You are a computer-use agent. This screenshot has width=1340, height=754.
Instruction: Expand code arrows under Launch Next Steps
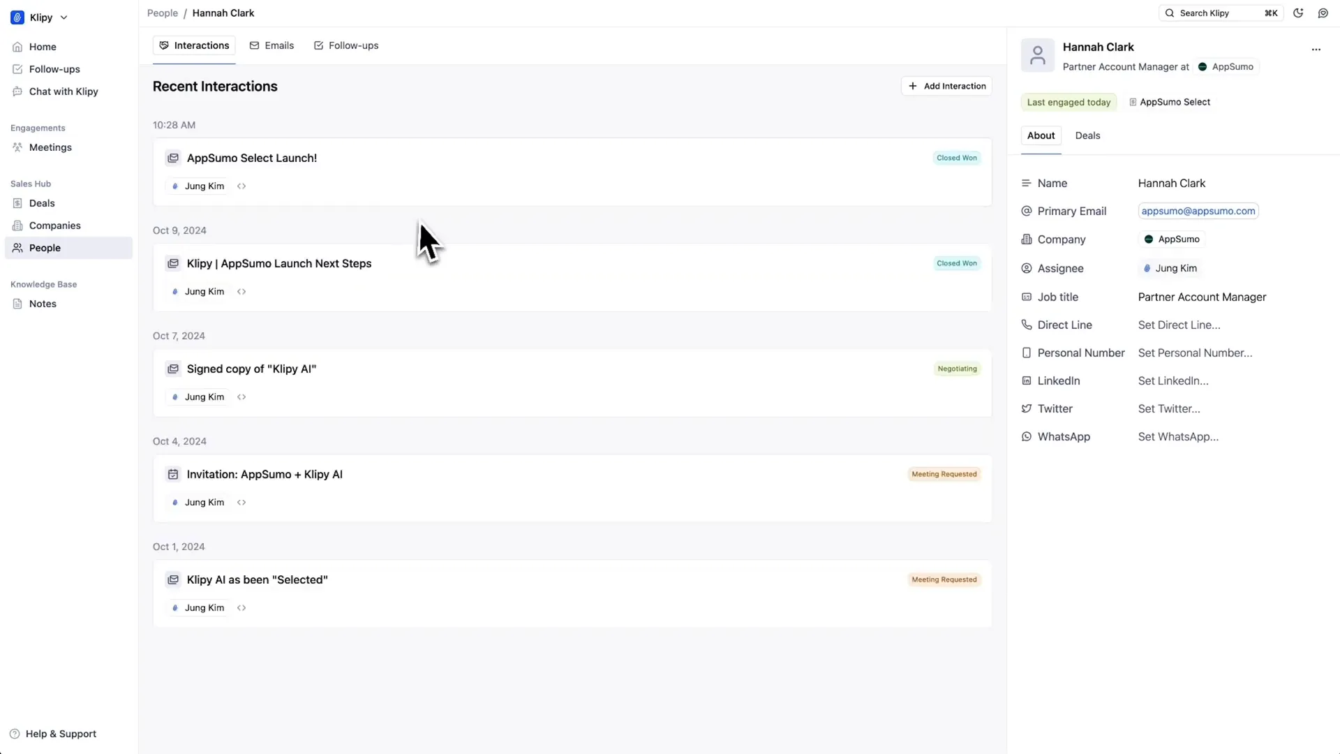tap(241, 292)
